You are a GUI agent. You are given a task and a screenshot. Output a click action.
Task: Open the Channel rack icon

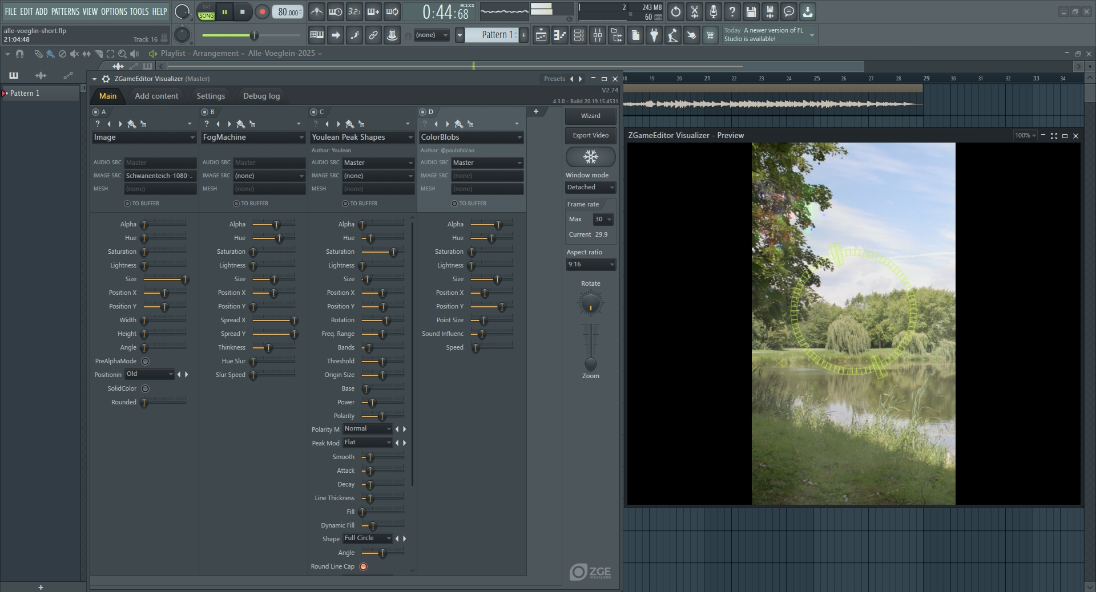(x=579, y=35)
